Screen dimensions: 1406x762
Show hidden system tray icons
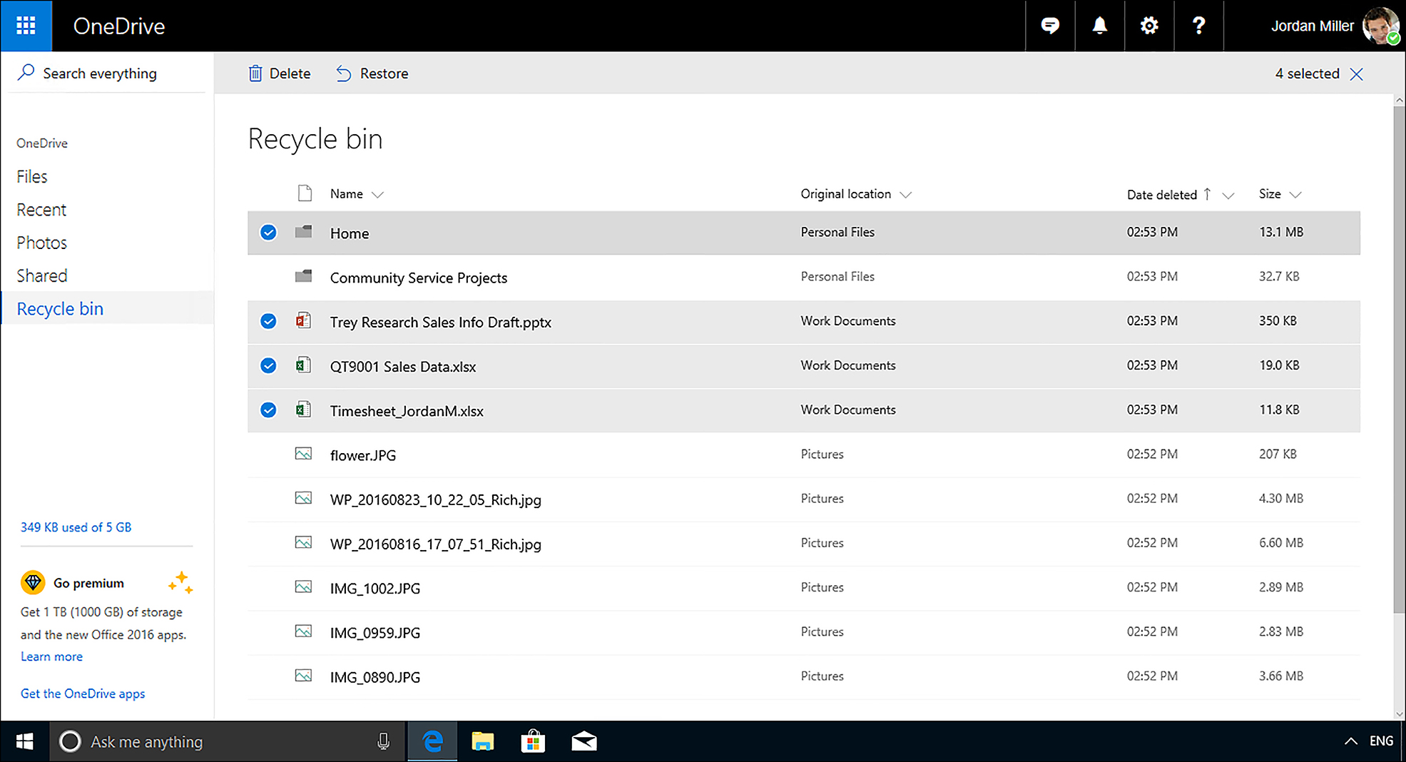tap(1350, 741)
